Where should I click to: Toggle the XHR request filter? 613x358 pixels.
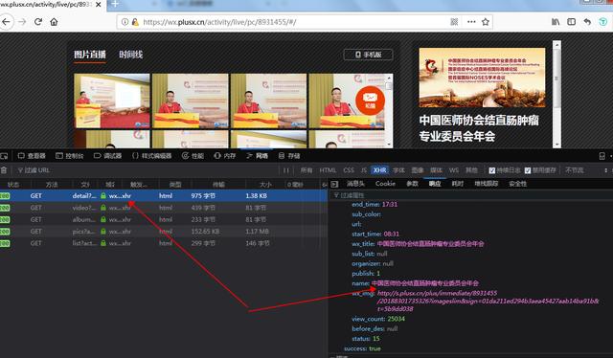point(379,170)
